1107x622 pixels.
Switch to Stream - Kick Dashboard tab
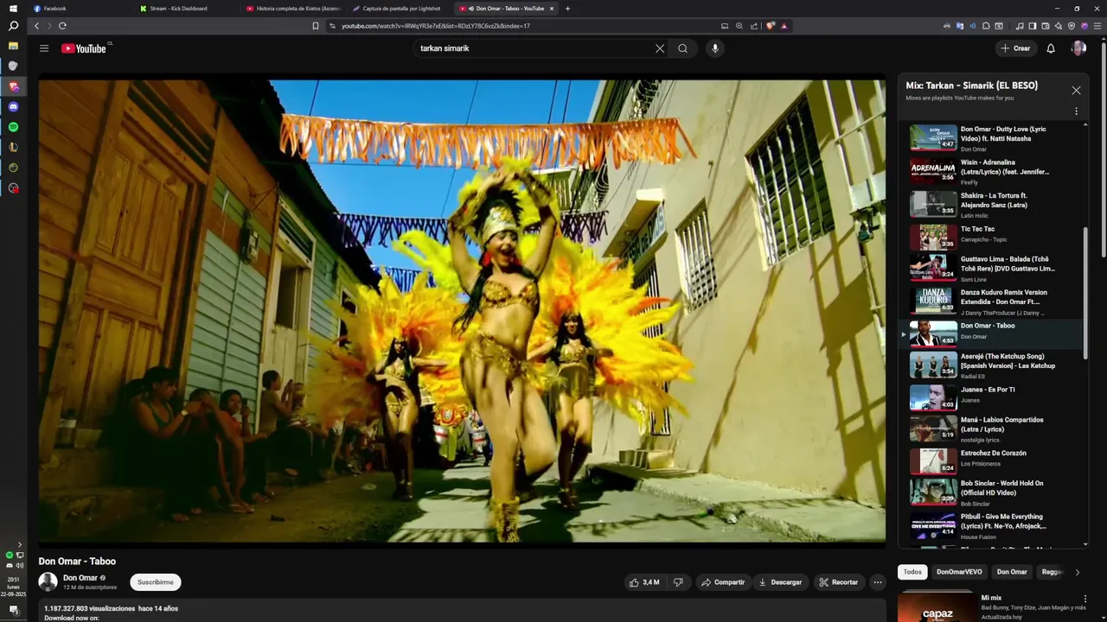(184, 9)
